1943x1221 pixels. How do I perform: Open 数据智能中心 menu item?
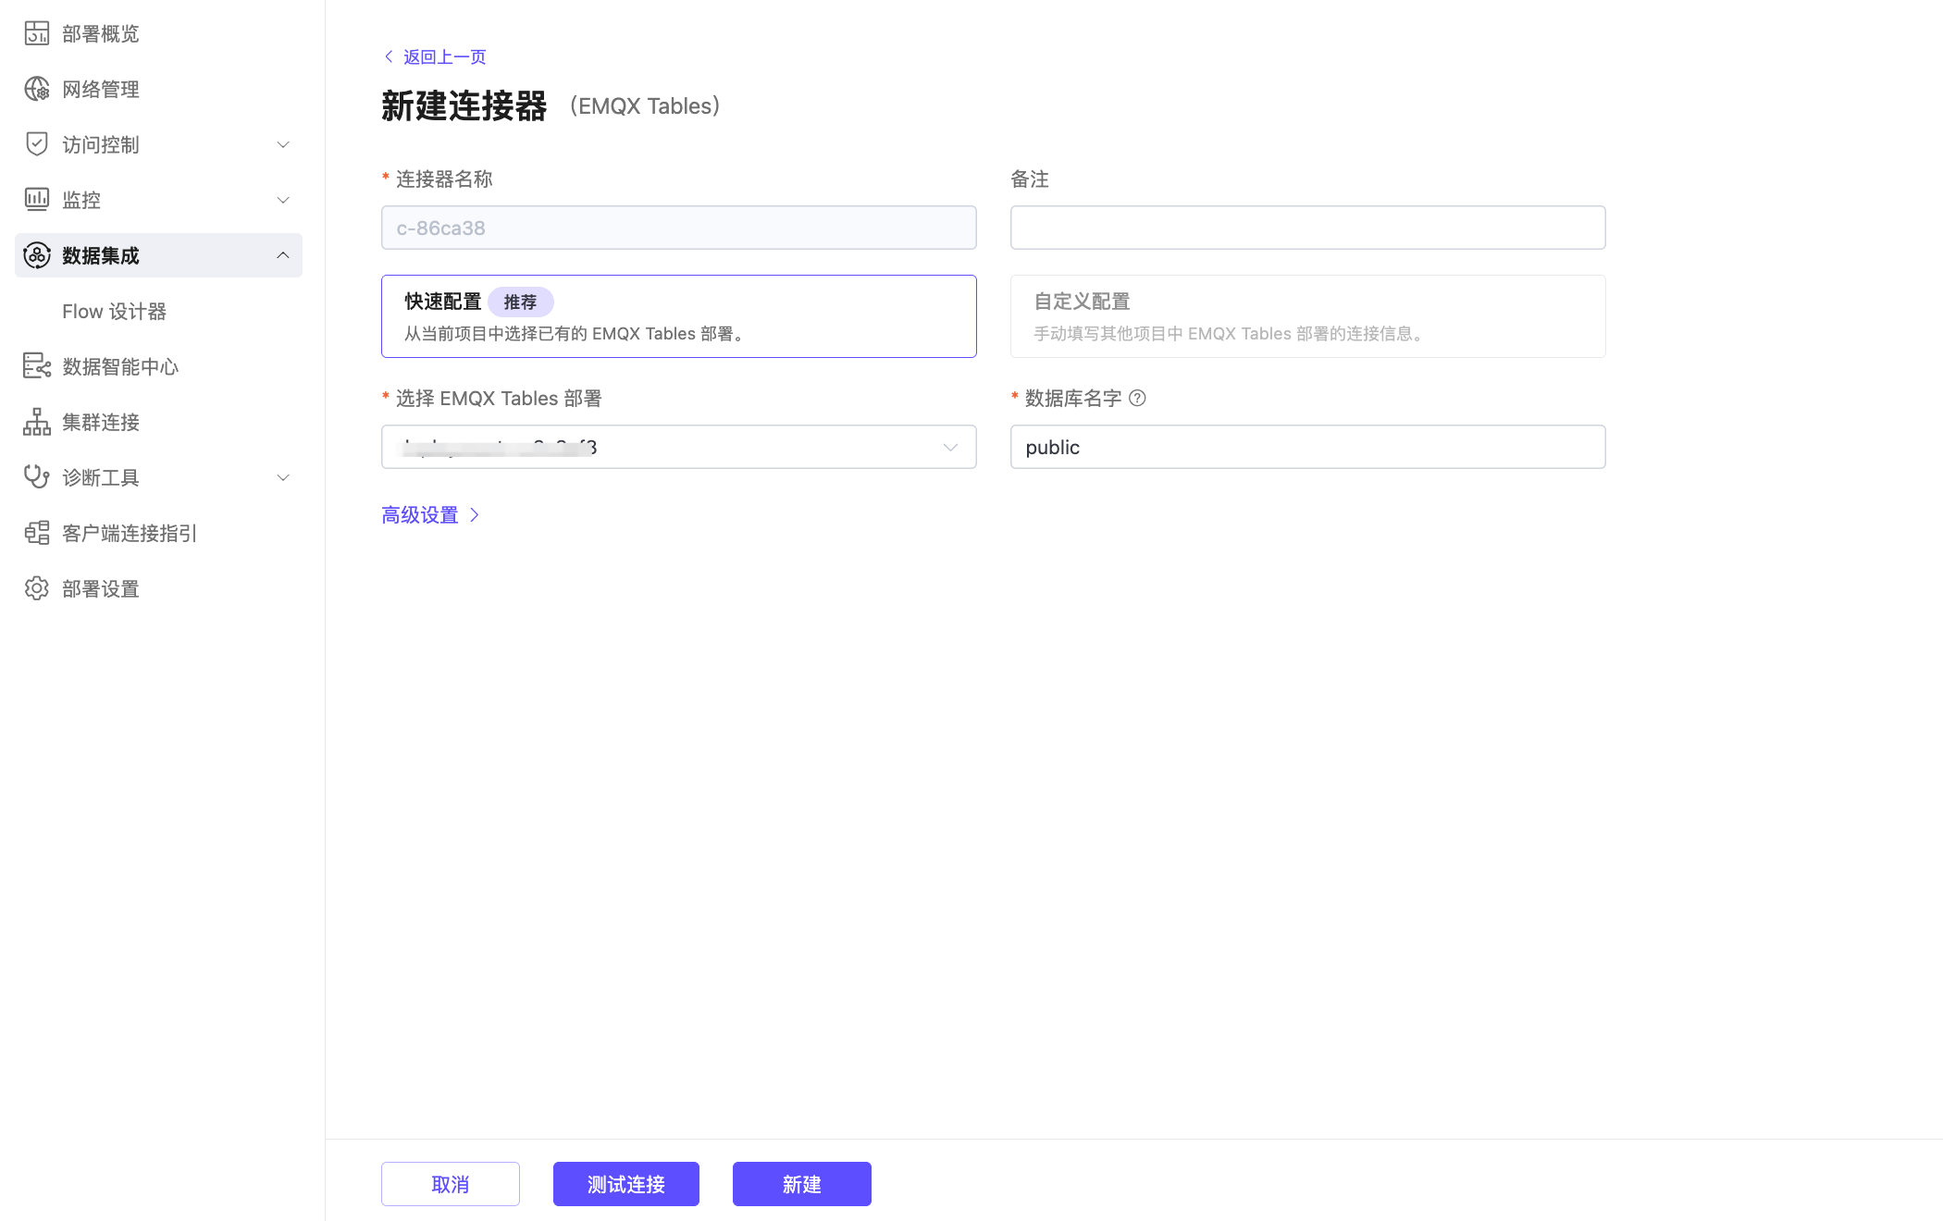pos(158,366)
